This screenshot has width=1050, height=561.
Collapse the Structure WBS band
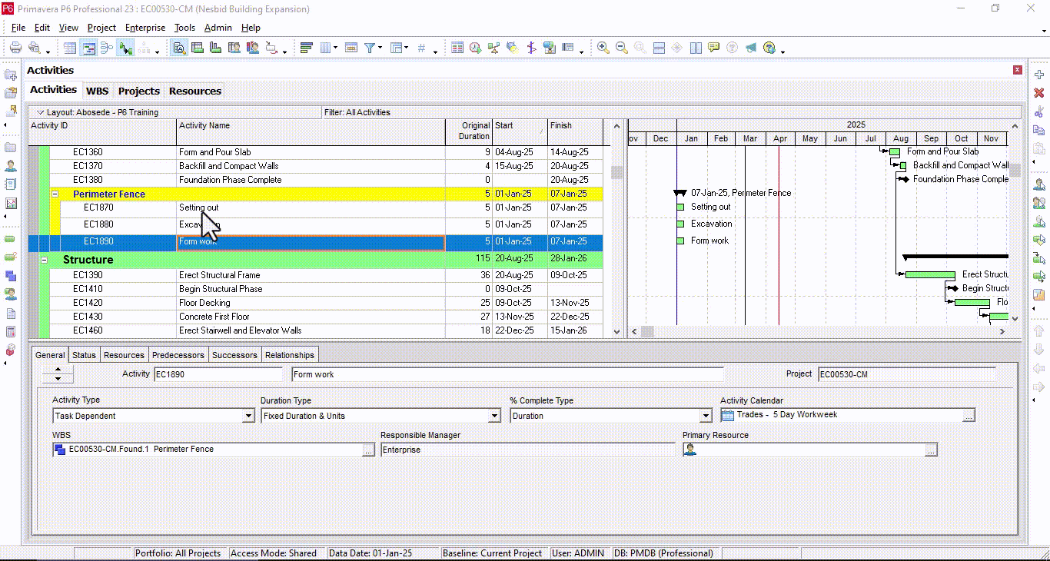45,260
